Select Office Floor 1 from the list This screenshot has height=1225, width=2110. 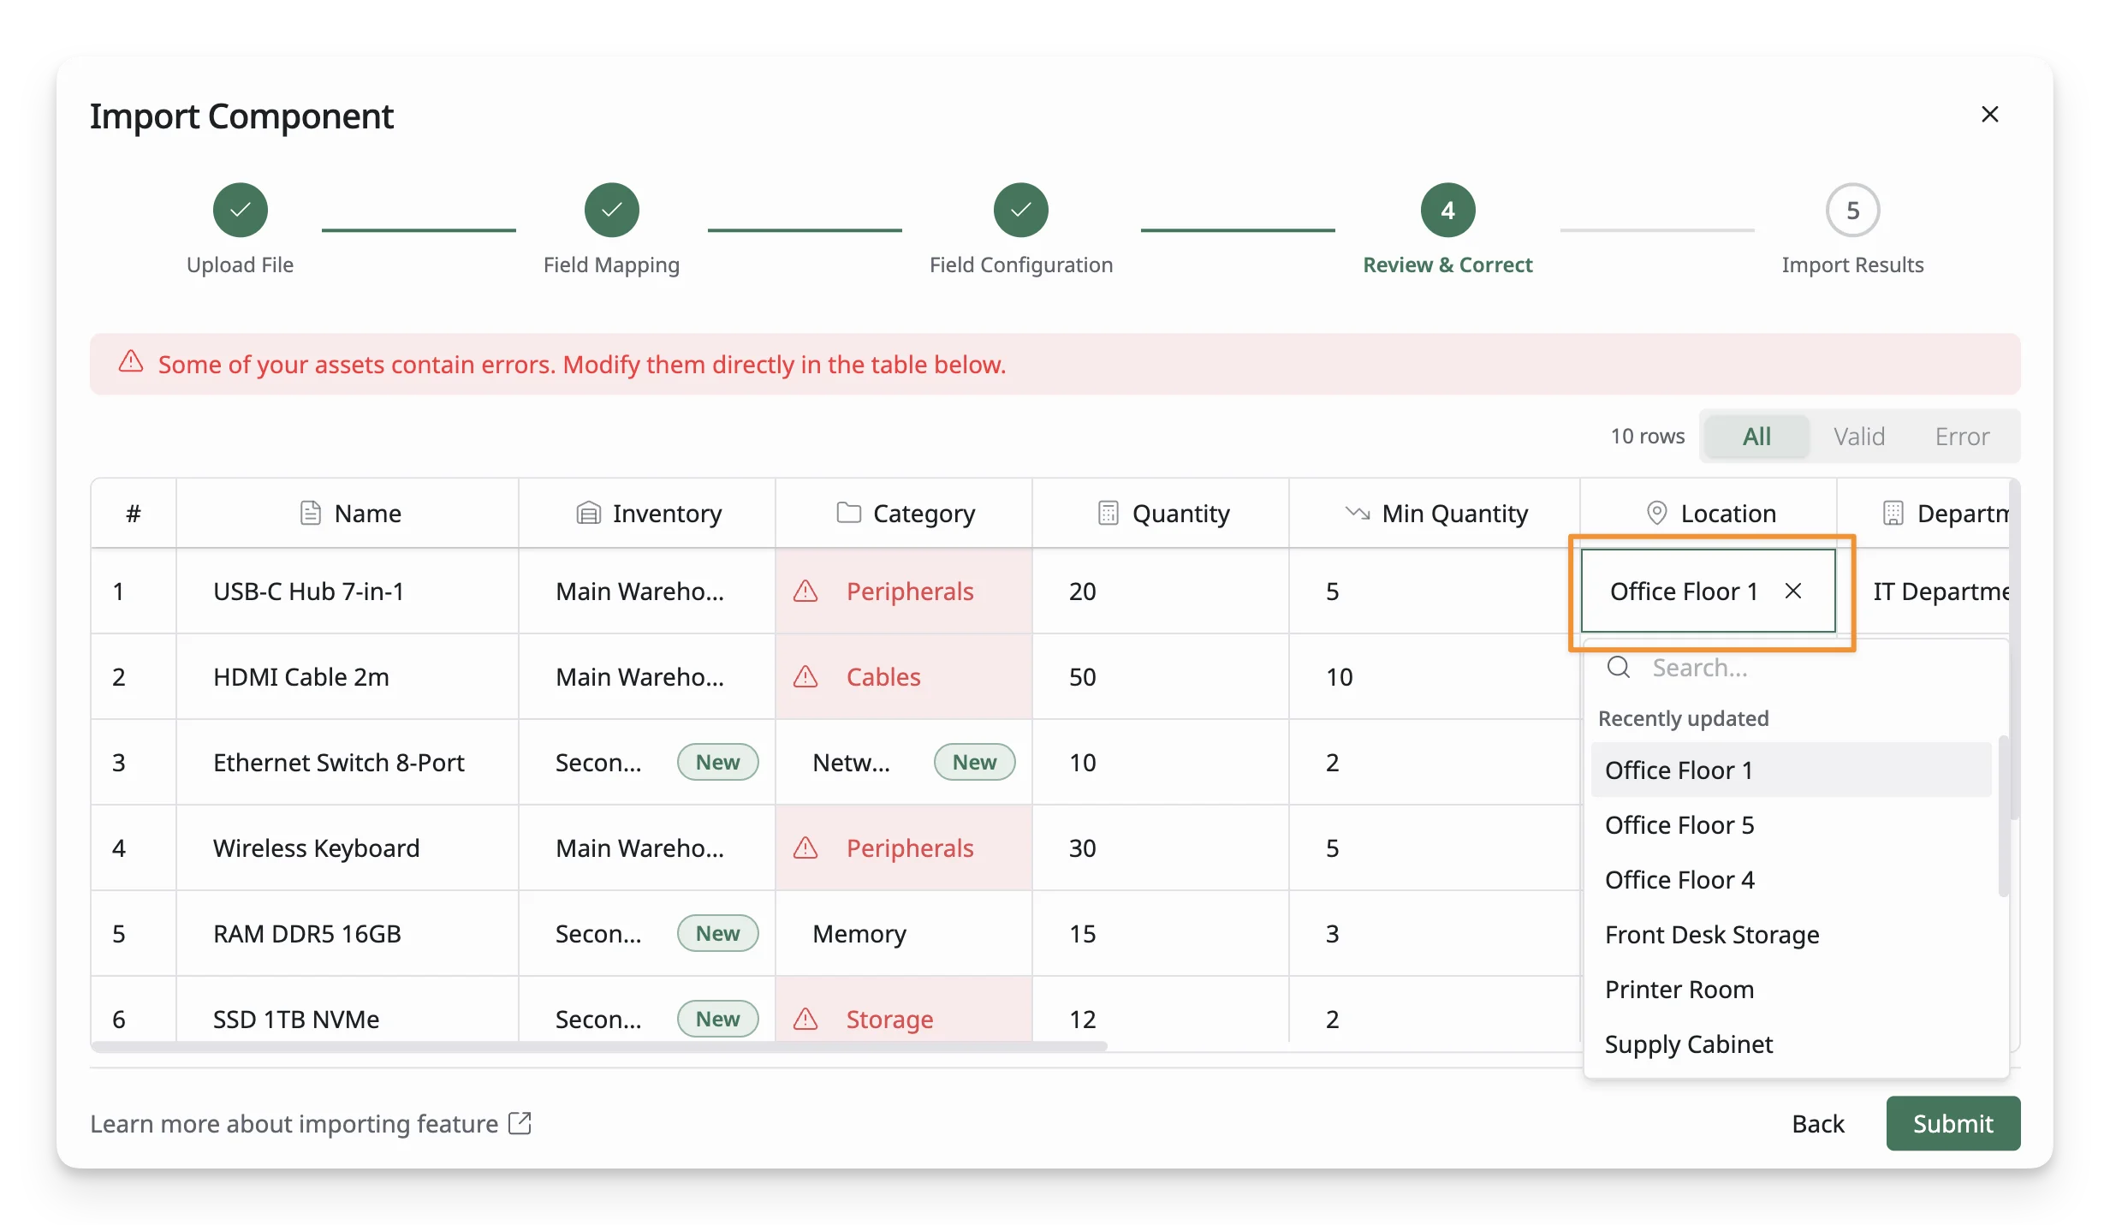coord(1791,770)
